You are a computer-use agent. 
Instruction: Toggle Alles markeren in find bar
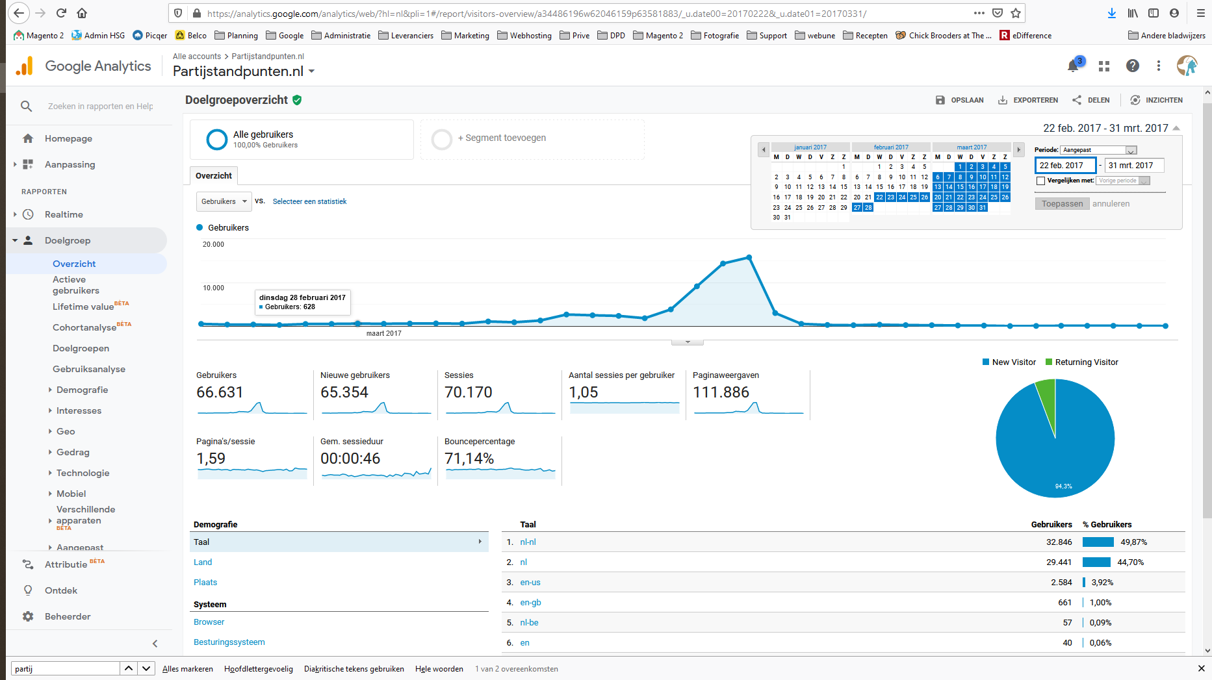[188, 669]
